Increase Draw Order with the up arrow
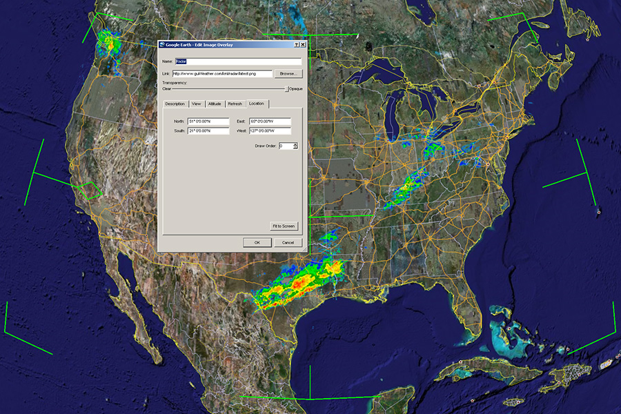The height and width of the screenshot is (414, 621). coord(295,144)
